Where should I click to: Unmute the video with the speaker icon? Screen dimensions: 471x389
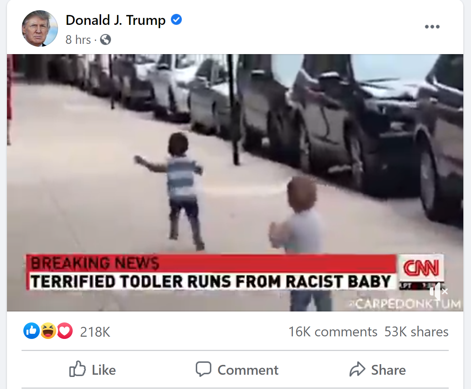click(x=438, y=291)
